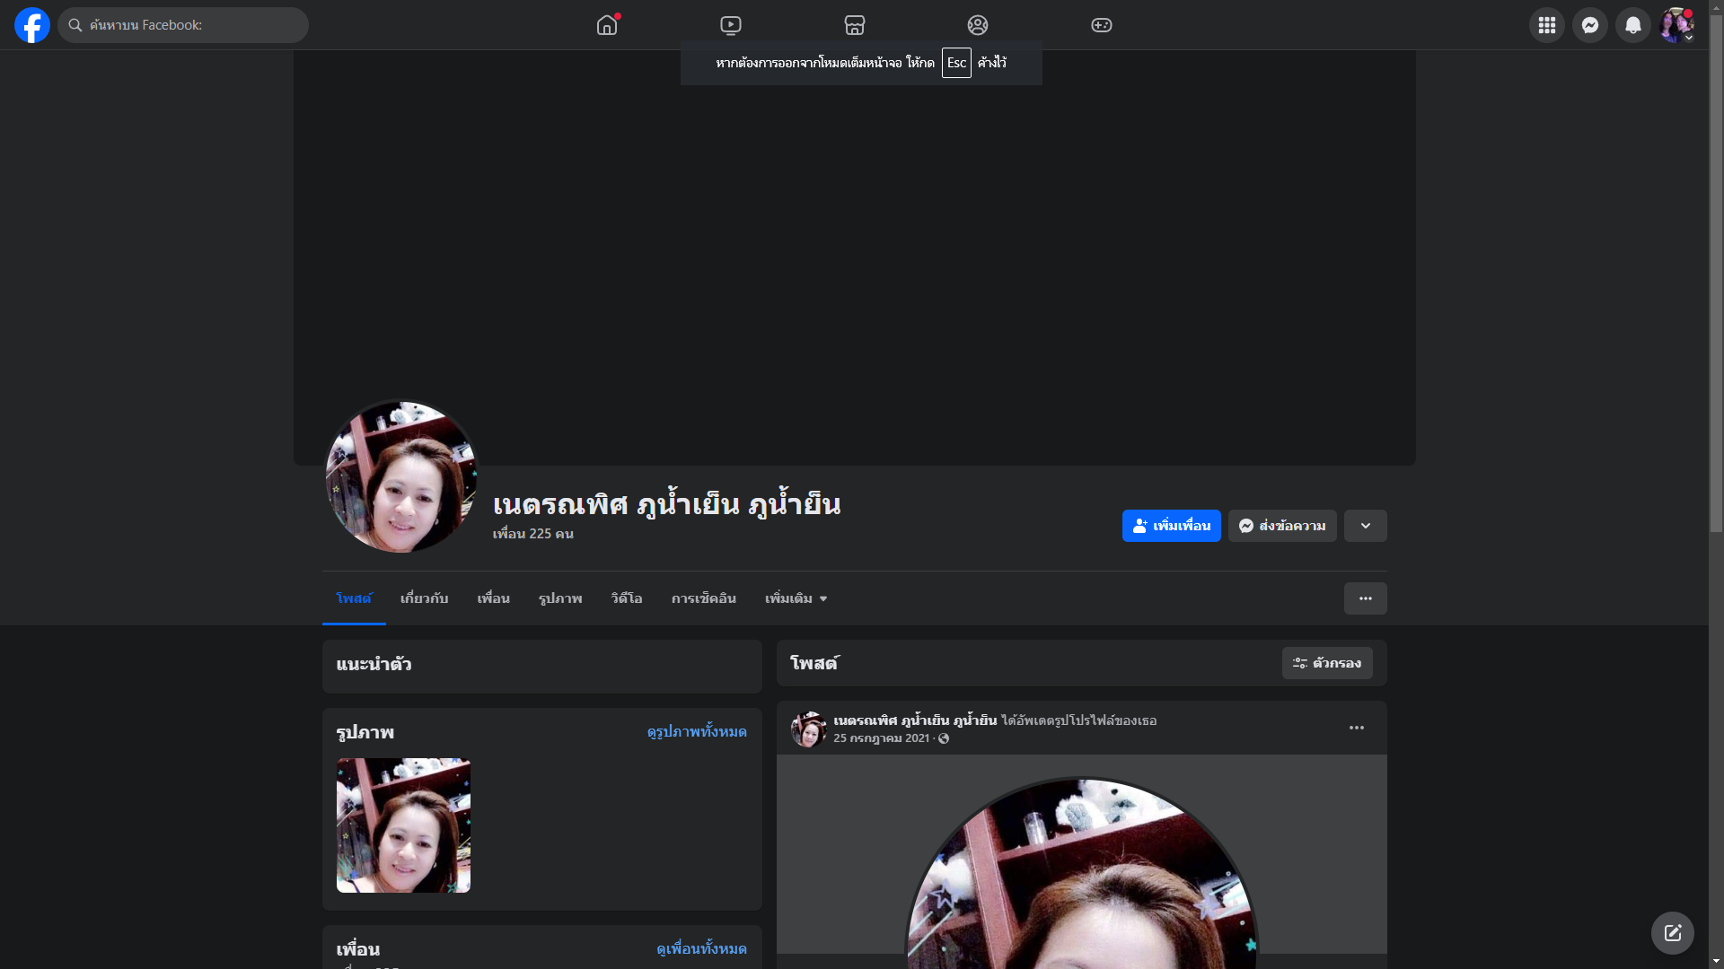This screenshot has height=969, width=1724.
Task: Expand the เพิ่มเติม tab dropdown
Action: tap(796, 598)
